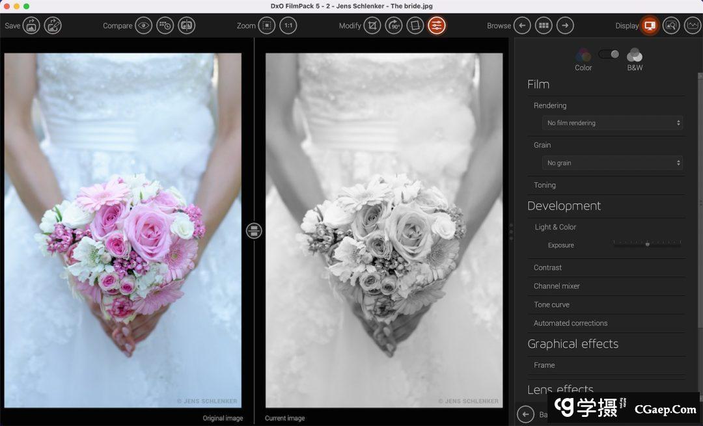Viewport: 703px width, 426px height.
Task: Rotate image 90 degrees
Action: (394, 26)
